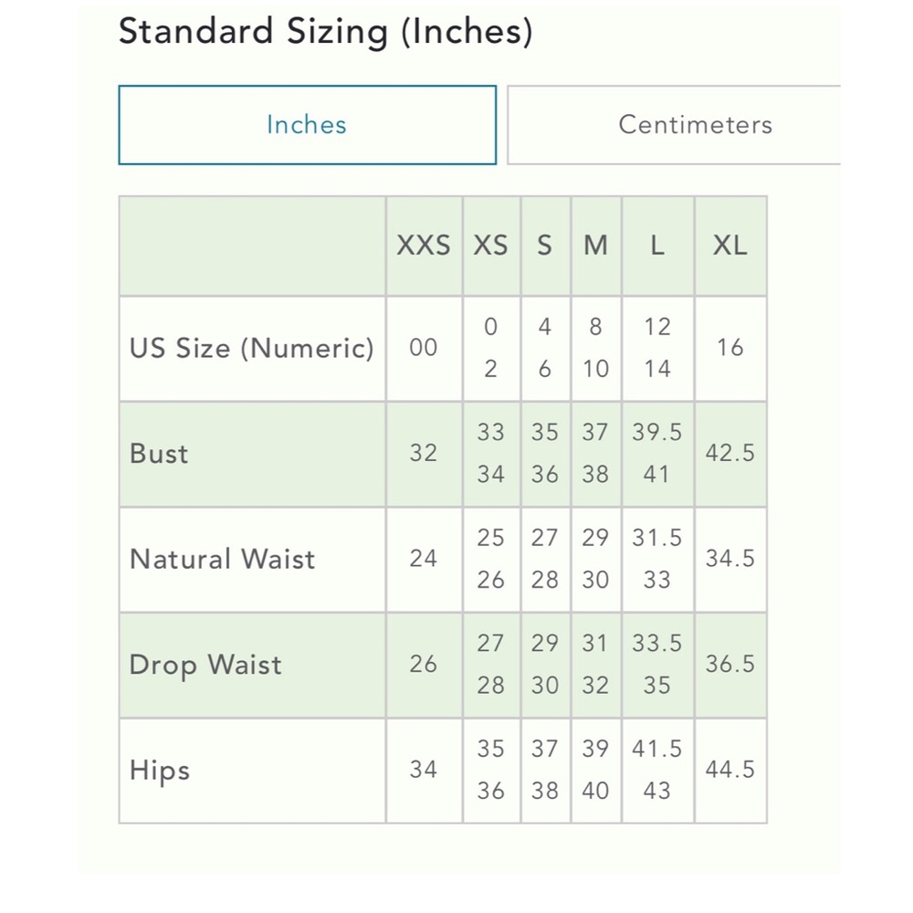This screenshot has height=913, width=913.
Task: Click the XL hips value 44.5
Action: click(729, 770)
